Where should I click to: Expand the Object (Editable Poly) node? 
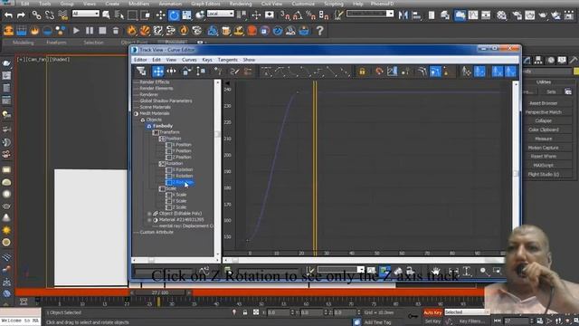(x=149, y=214)
